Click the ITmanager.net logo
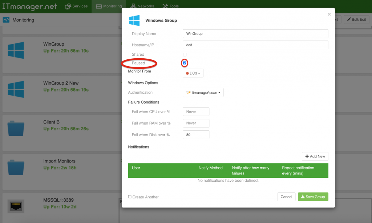This screenshot has height=223, width=372. tap(29, 6)
